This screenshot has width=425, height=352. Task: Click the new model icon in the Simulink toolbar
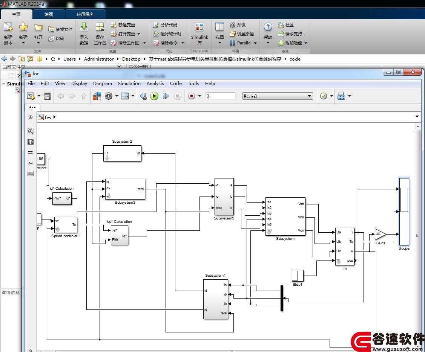(31, 96)
